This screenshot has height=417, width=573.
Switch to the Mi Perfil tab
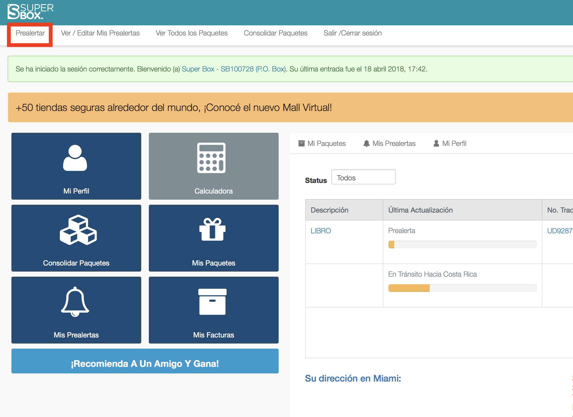point(450,143)
